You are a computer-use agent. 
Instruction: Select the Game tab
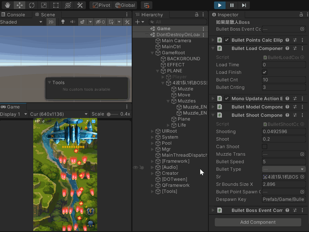(x=10, y=107)
